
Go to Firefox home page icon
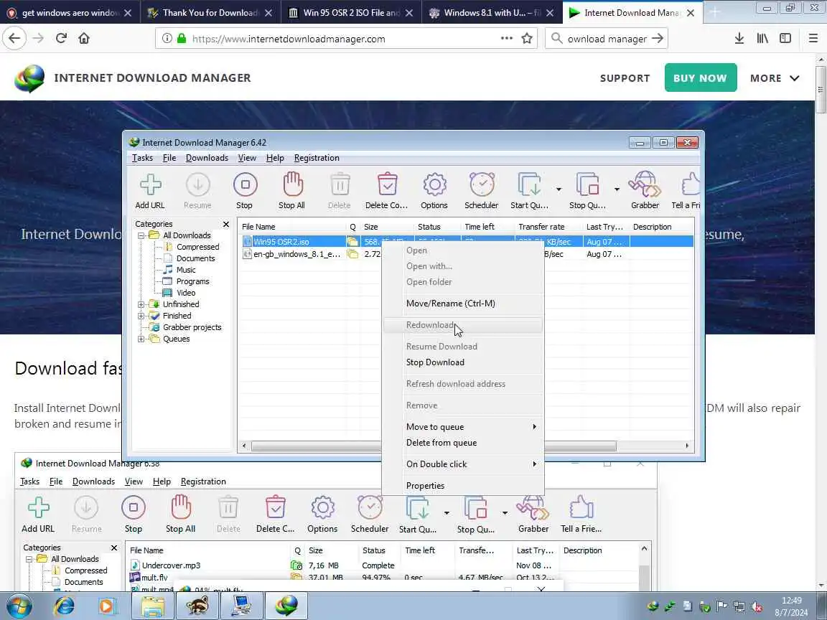point(84,38)
